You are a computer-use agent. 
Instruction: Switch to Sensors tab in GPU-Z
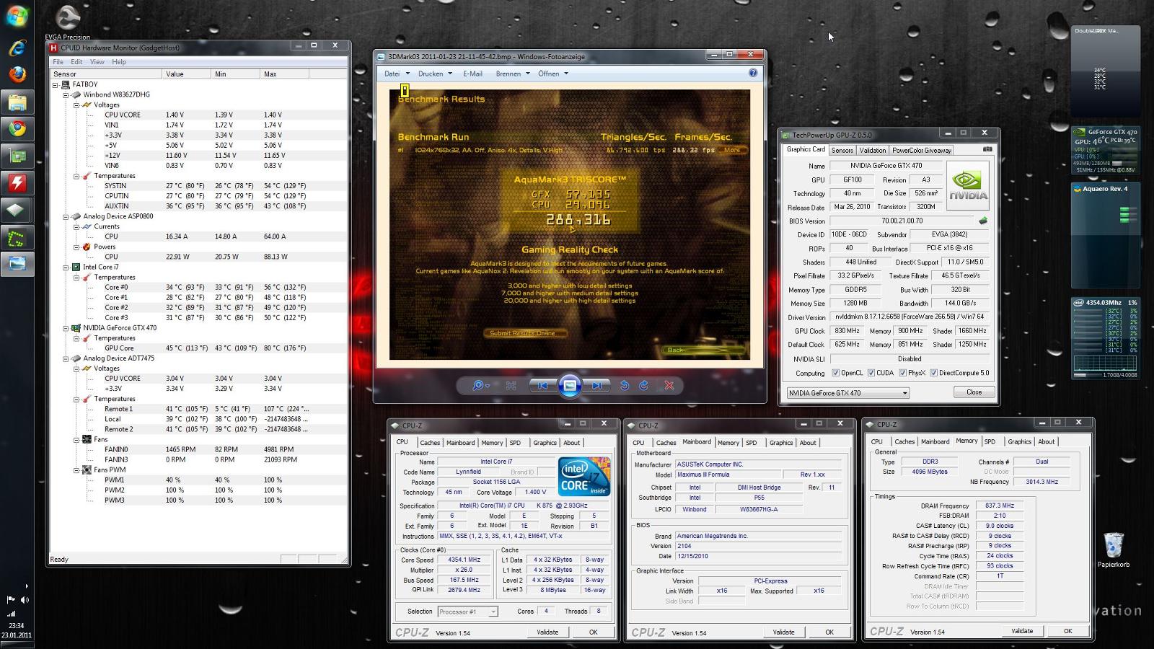point(842,150)
